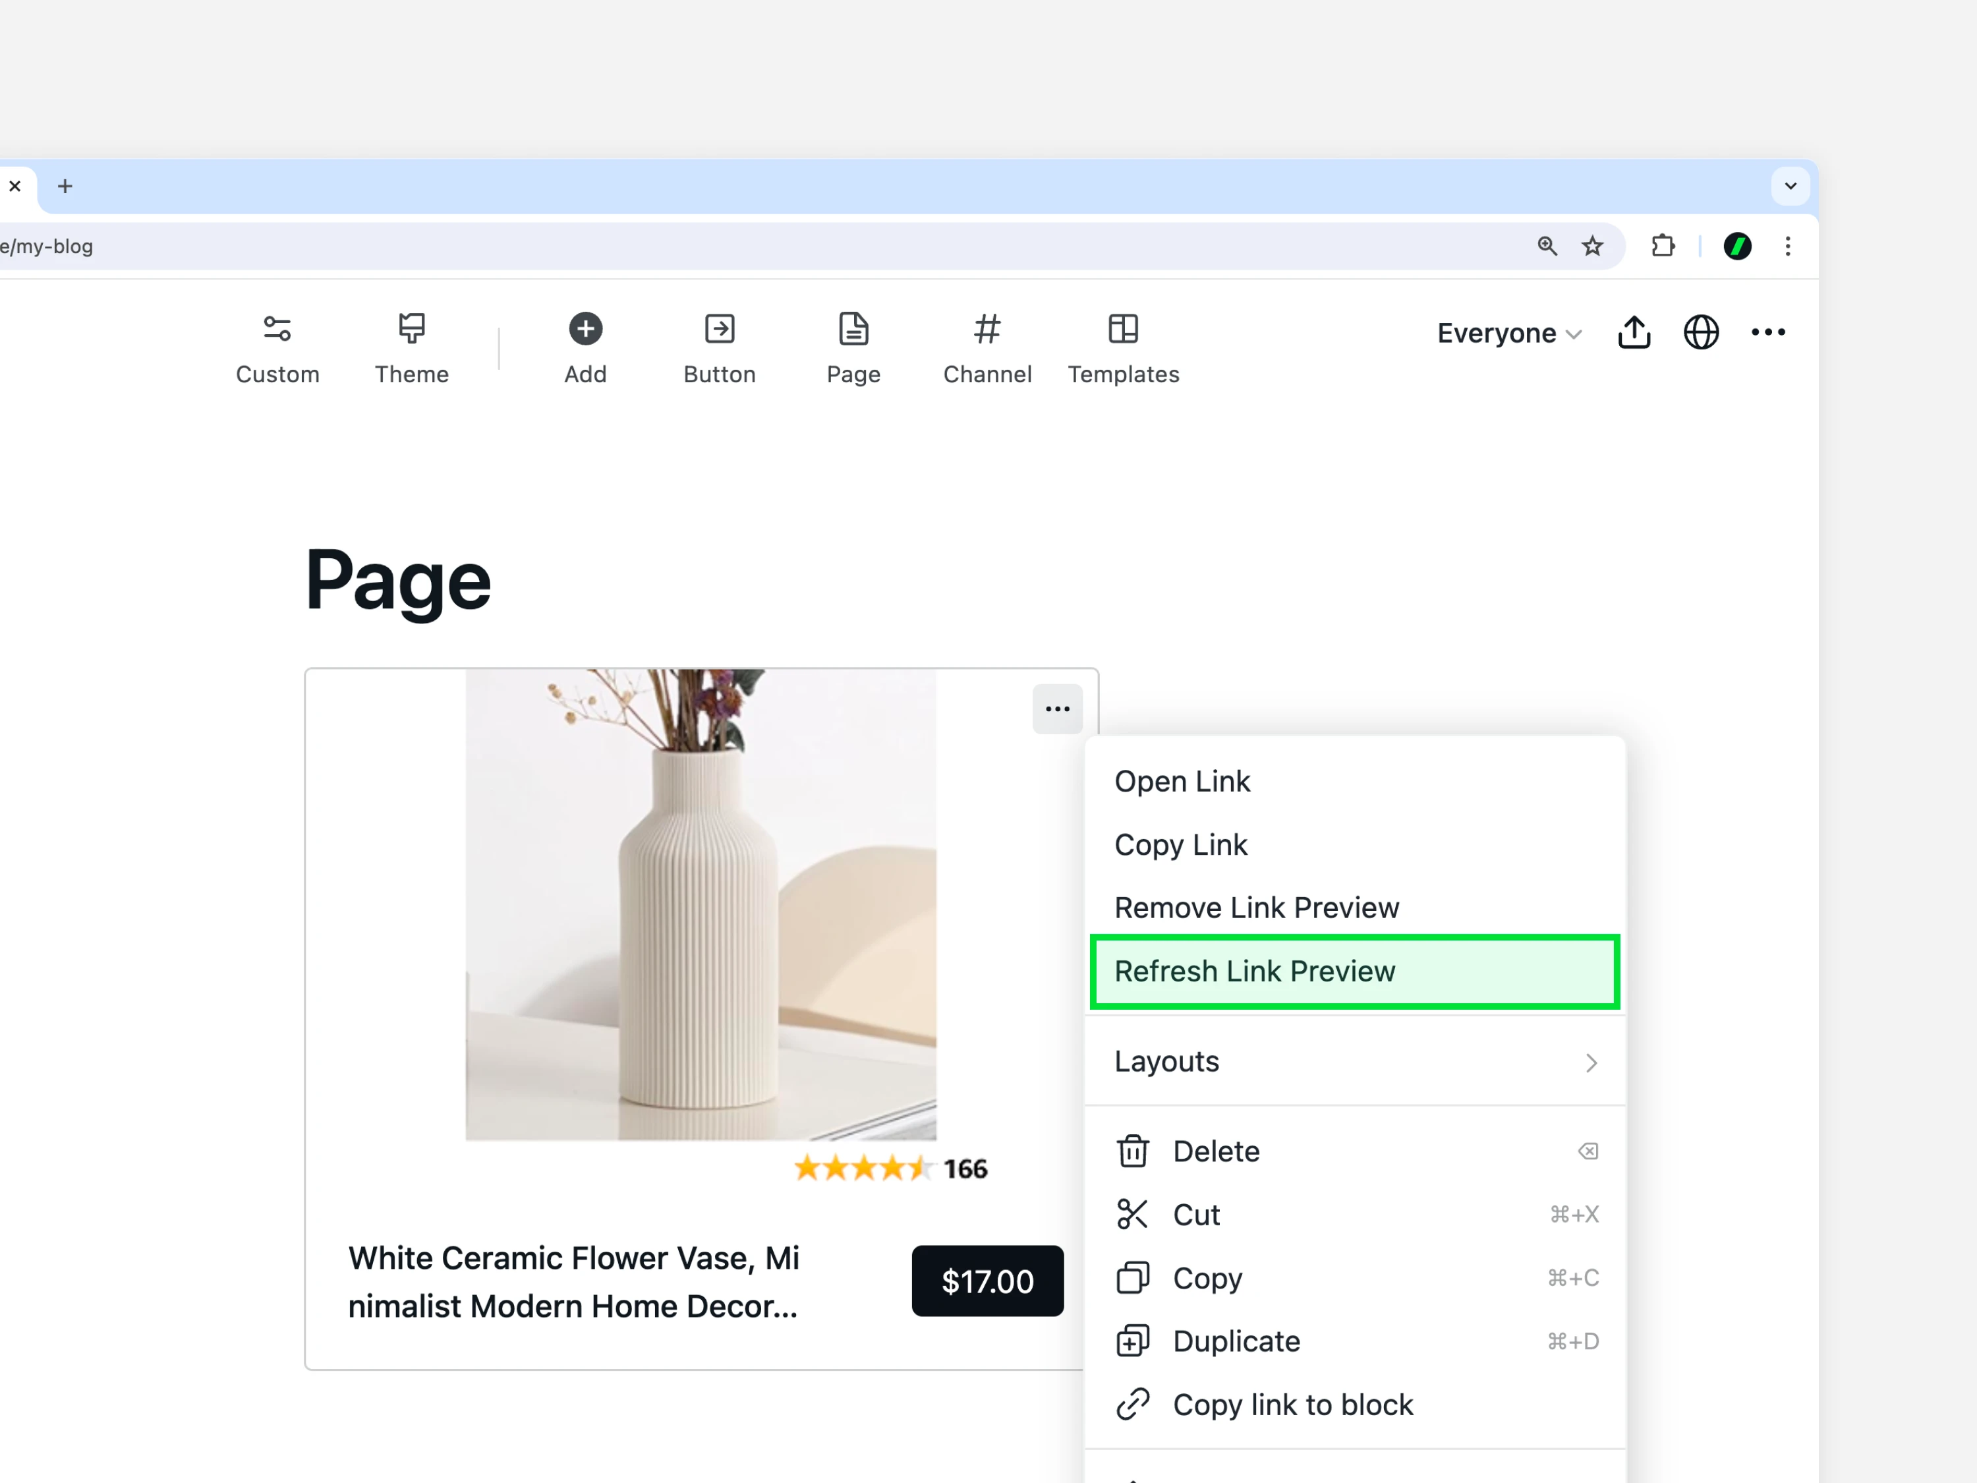Choose Delete in the context menu
Screen dimensions: 1977x1483
click(1355, 1151)
